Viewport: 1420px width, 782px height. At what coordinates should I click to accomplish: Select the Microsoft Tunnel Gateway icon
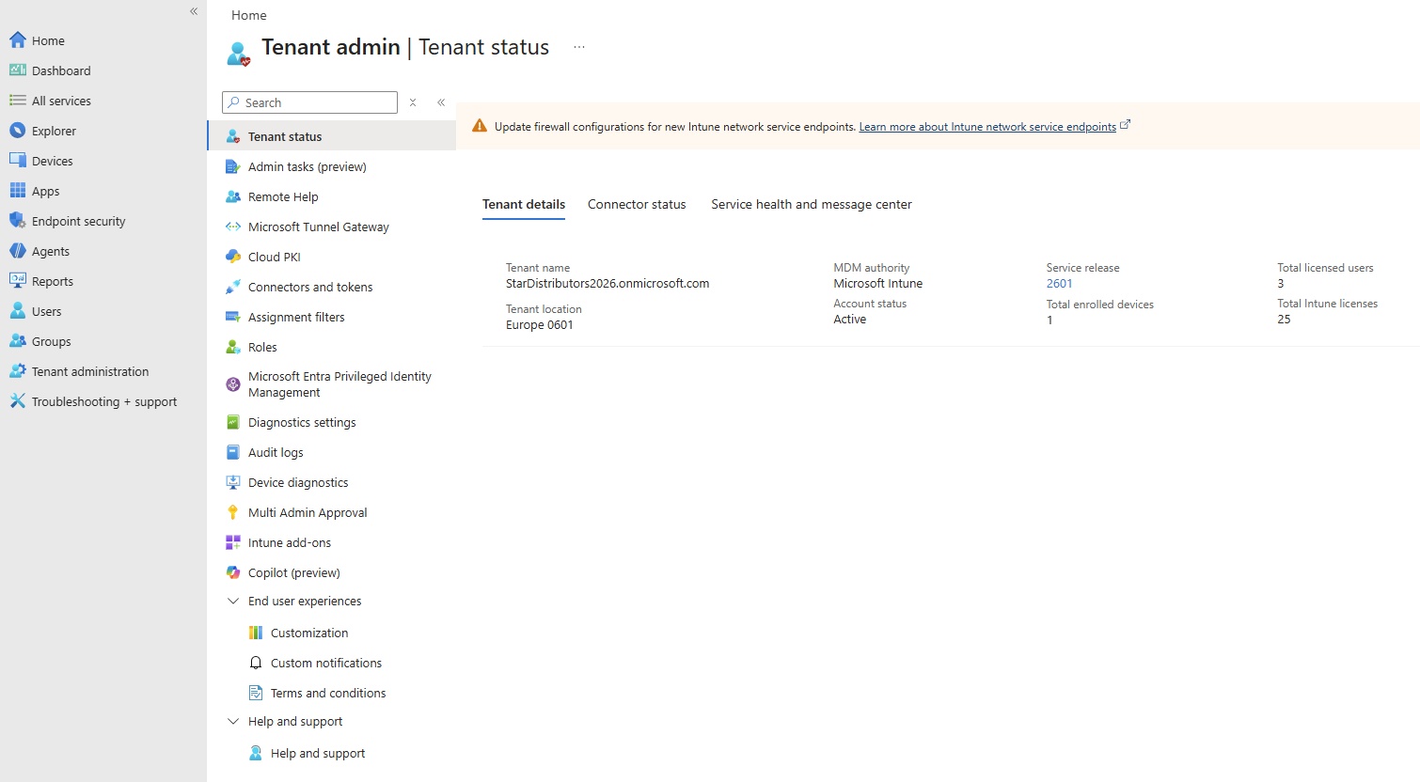click(233, 227)
